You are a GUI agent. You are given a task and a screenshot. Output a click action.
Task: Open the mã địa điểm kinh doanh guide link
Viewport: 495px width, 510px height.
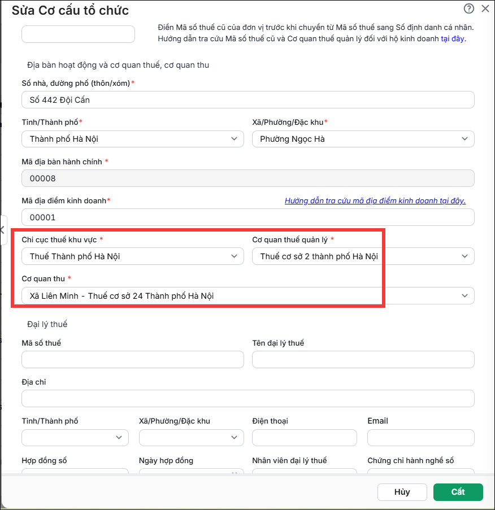click(375, 200)
